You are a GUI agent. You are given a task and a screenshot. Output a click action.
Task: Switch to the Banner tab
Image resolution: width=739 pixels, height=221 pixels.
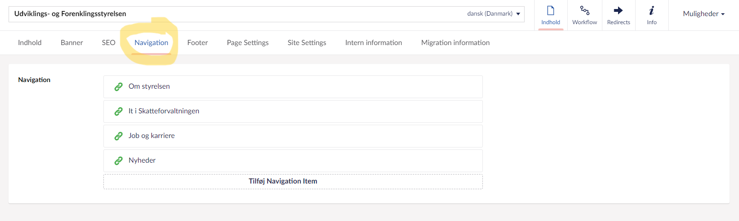72,43
